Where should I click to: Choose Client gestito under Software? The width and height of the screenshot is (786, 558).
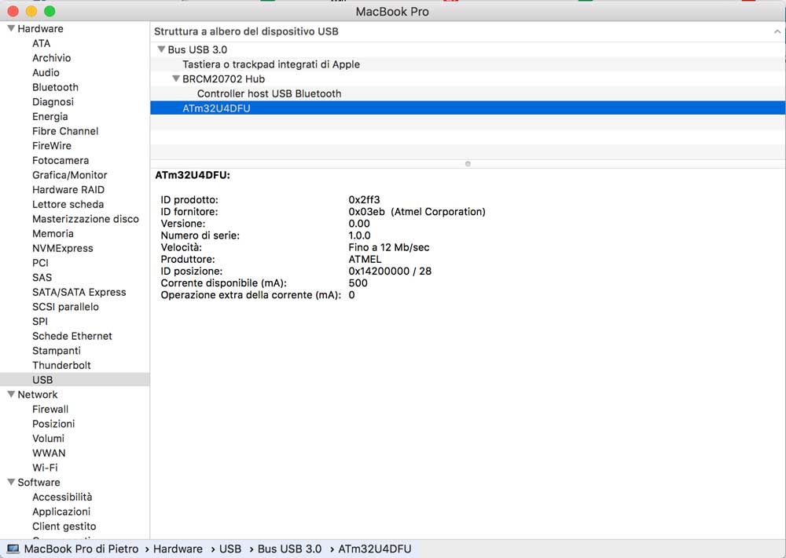tap(64, 527)
